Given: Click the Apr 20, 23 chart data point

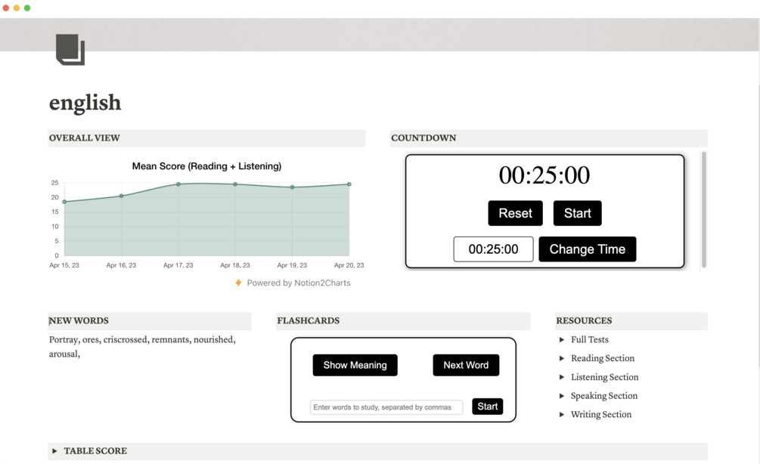Looking at the screenshot, I should pos(349,184).
